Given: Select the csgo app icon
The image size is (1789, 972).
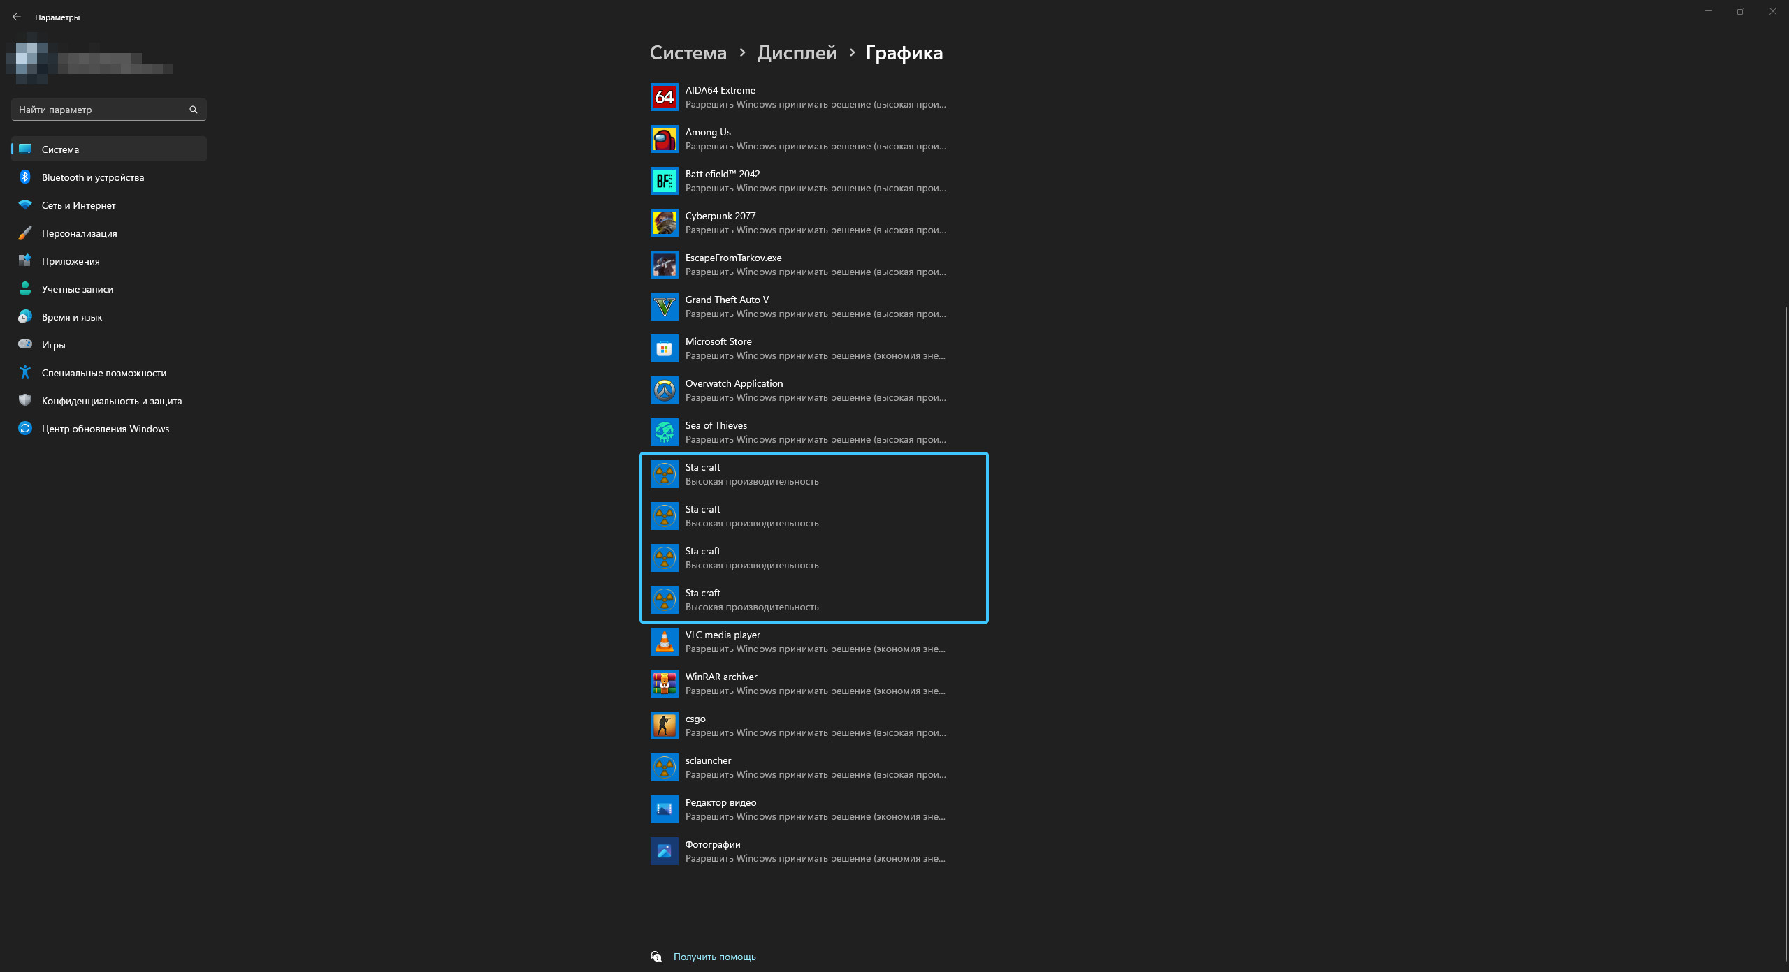Looking at the screenshot, I should [x=664, y=726].
